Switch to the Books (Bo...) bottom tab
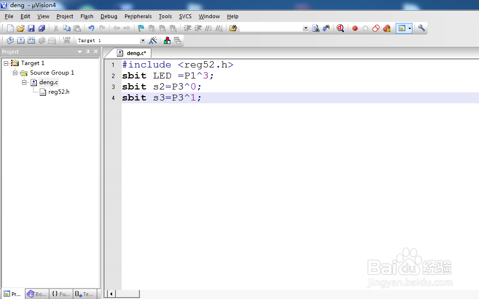Viewport: 479px width, 299px height. tap(37, 294)
